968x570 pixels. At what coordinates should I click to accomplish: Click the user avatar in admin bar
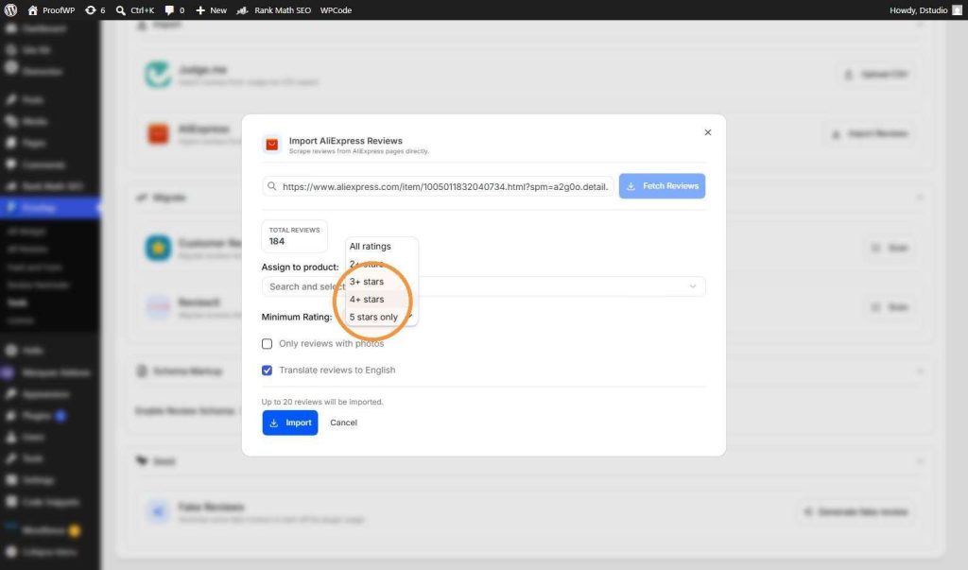(x=957, y=9)
